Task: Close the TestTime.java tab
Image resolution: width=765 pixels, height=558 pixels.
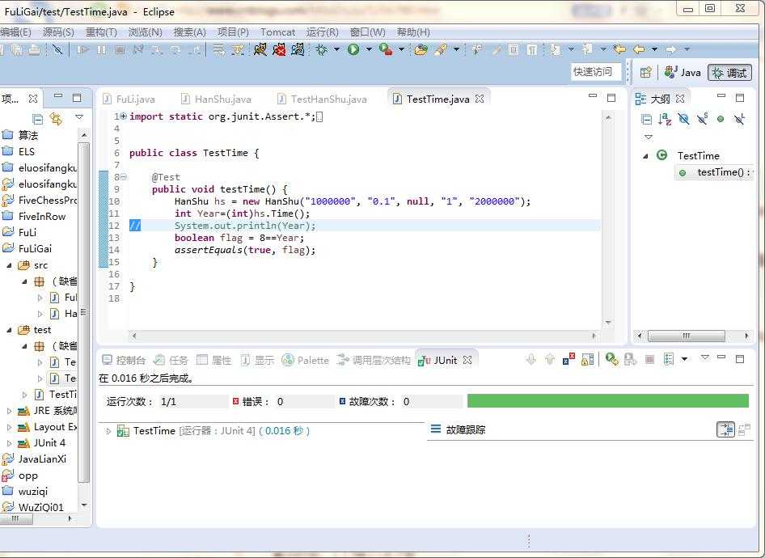Action: (480, 99)
